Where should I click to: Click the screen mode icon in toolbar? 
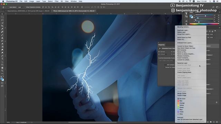point(2,86)
